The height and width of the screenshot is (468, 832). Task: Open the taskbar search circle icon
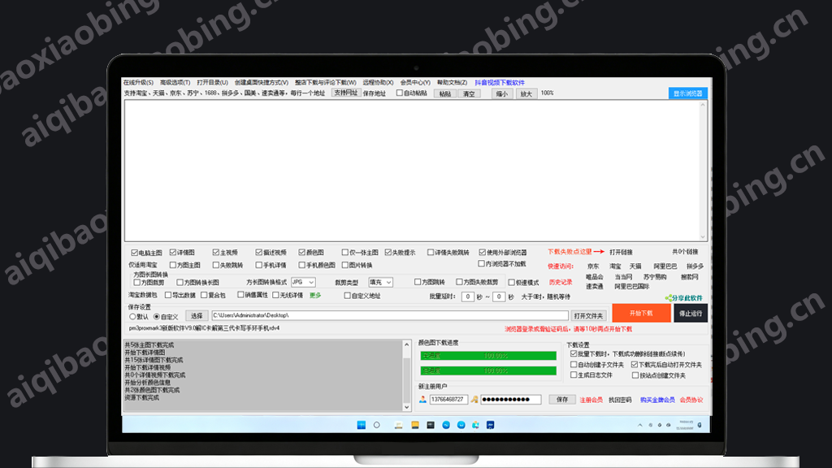[377, 425]
